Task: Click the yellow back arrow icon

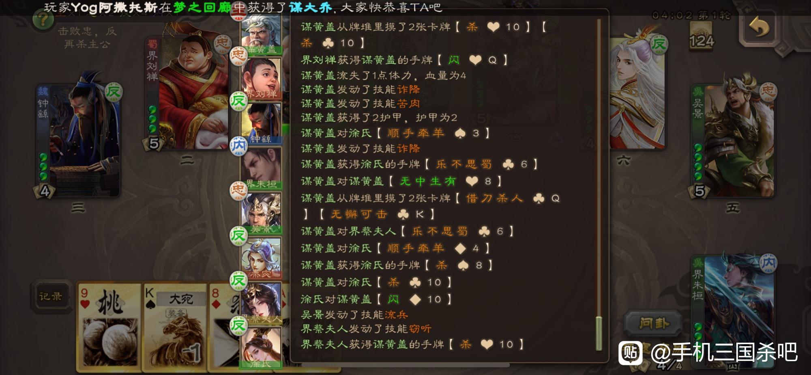Action: point(759,28)
